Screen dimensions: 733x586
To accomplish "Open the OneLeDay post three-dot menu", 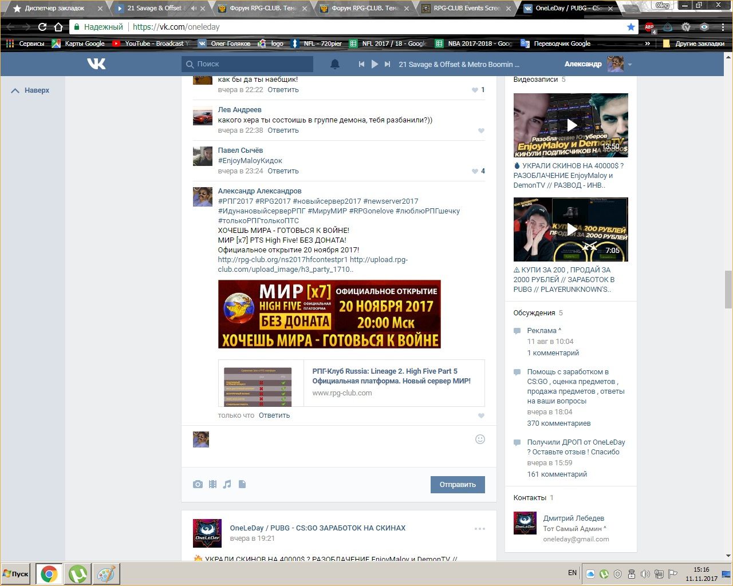I will [x=480, y=529].
